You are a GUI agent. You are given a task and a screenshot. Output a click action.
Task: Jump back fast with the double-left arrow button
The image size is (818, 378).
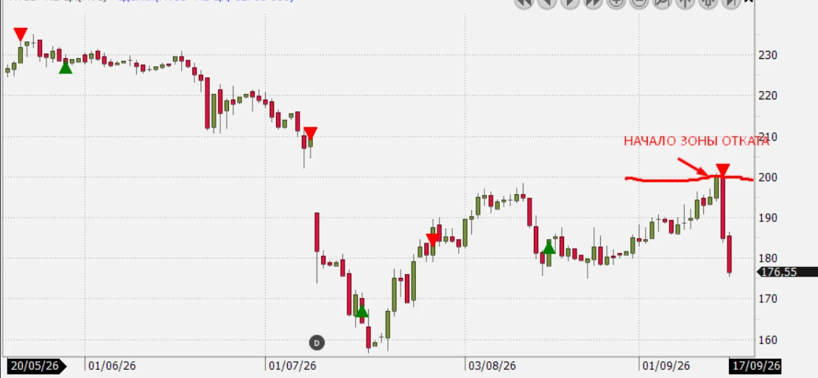(523, 3)
